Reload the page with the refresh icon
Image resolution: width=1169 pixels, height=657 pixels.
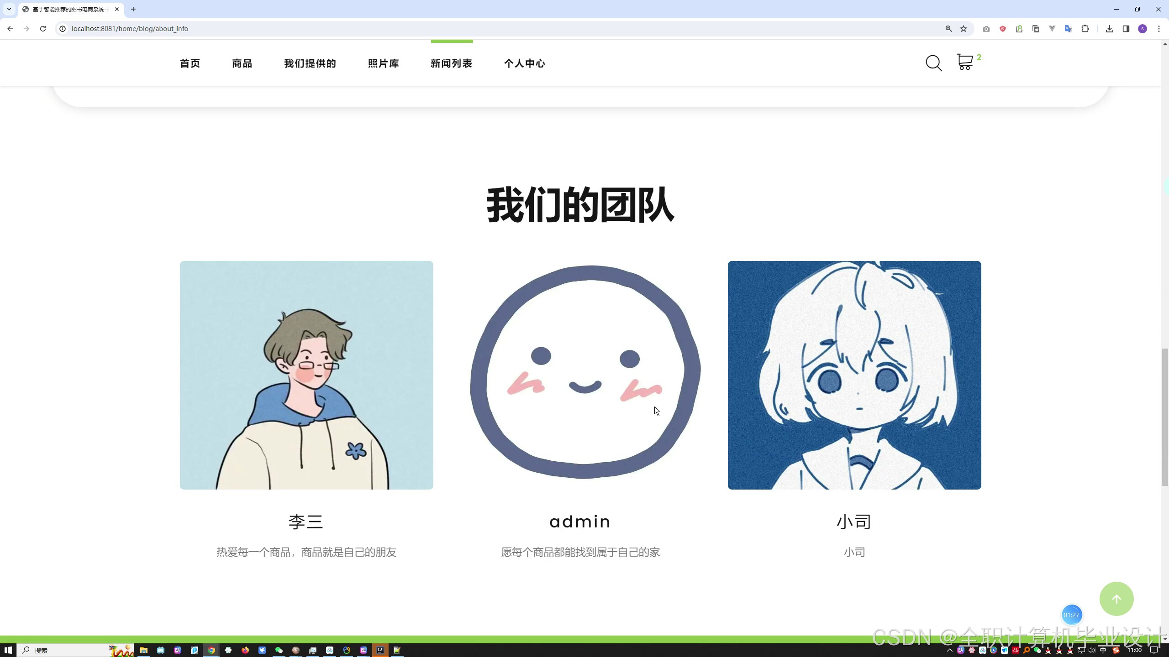pyautogui.click(x=43, y=29)
